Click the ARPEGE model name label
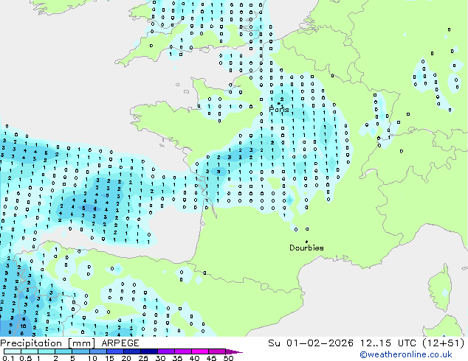This screenshot has width=468, height=361. [x=120, y=343]
